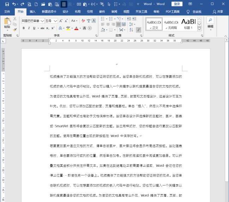The height and width of the screenshot is (202, 229).
Task: Decrease font size with A-down icon
Action: [x=66, y=21]
